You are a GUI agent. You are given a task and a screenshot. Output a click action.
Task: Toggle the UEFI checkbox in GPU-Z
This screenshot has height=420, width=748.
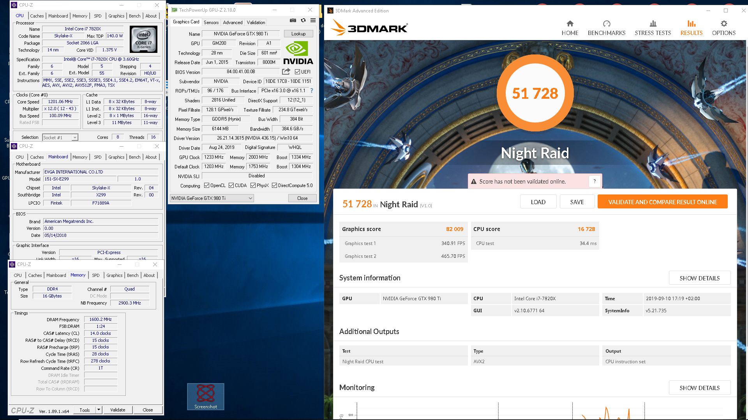point(297,72)
